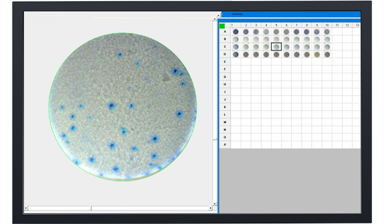Select well D6 thumbnail
Screen dimensions: 384x224
287,55
